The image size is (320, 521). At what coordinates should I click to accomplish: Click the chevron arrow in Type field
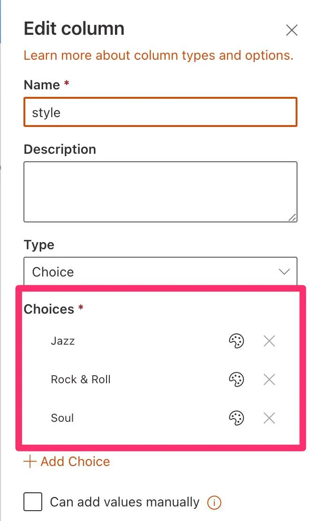pos(284,272)
